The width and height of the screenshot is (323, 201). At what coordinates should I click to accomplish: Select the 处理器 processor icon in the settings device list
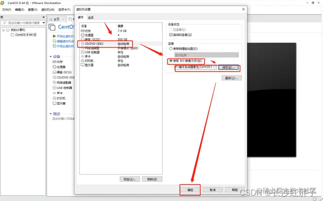(x=82, y=35)
